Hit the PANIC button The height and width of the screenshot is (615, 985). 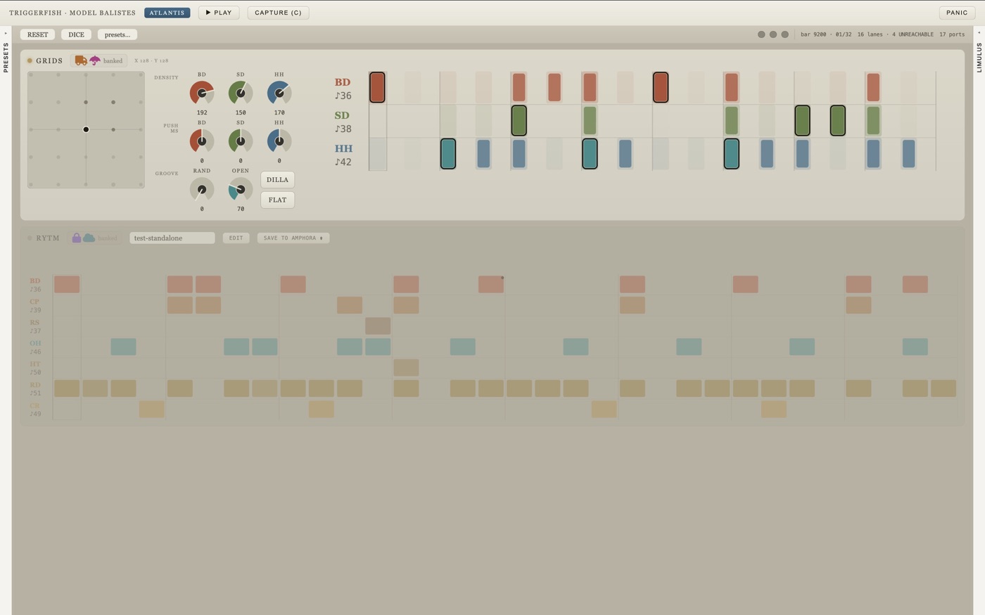click(957, 13)
